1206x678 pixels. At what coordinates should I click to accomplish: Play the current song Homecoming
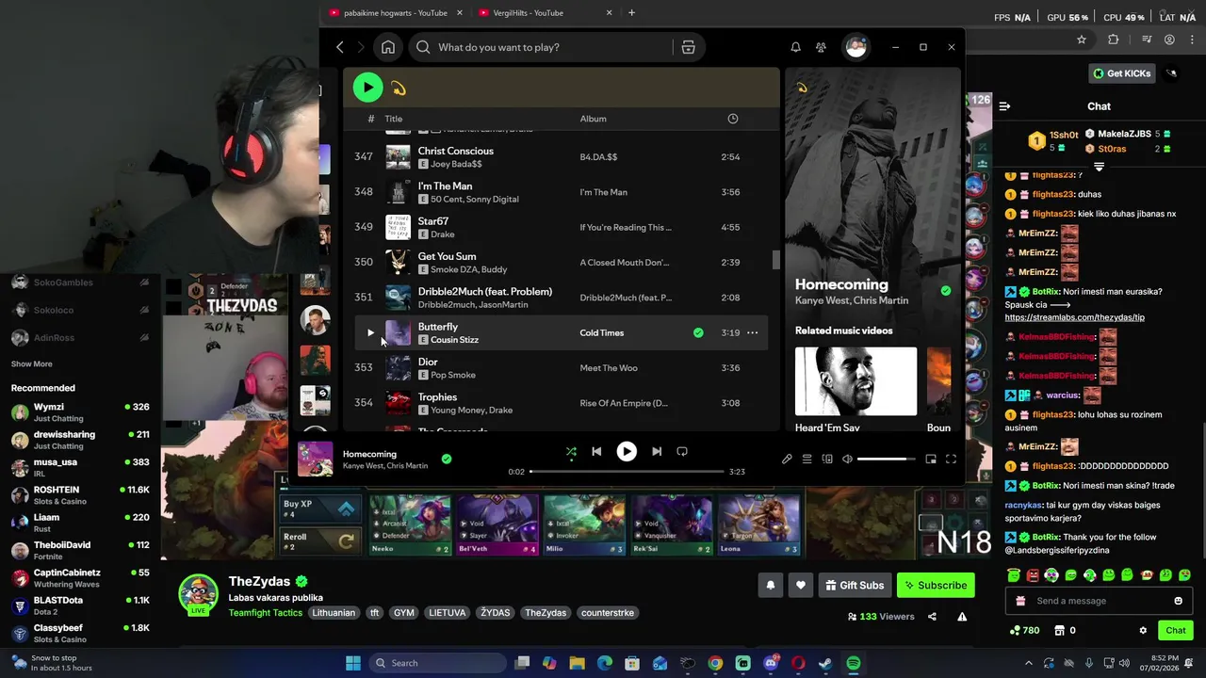627,452
